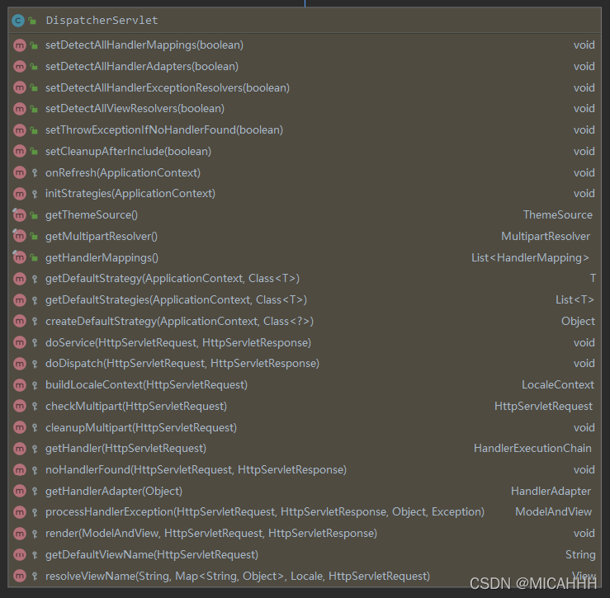Screen dimensions: 610x598
Task: Select setDetectAllHandlerExceptionResolvers(boolean) method
Action: coord(168,88)
